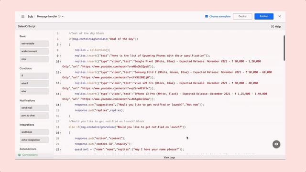Click the replies = Collection() line
This screenshot has width=306, height=172.
(x=92, y=50)
